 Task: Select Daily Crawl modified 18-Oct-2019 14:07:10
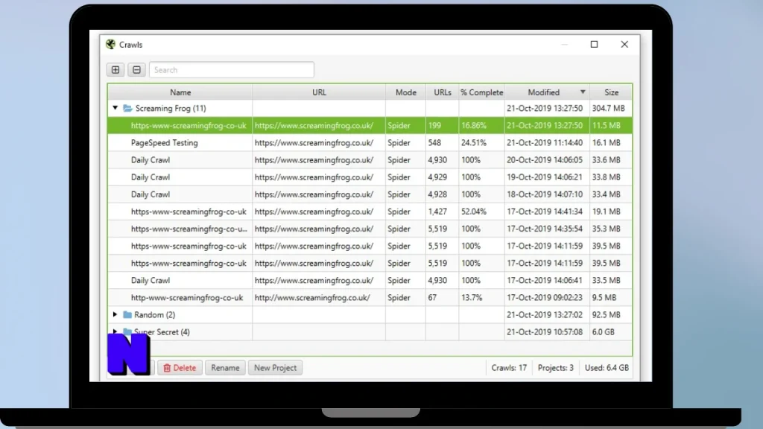[x=370, y=194]
